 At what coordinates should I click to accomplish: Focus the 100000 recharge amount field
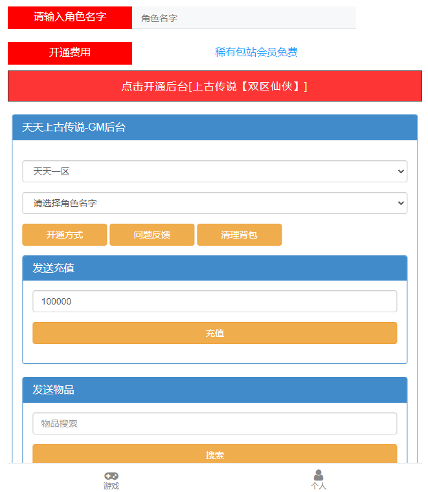[x=215, y=301]
